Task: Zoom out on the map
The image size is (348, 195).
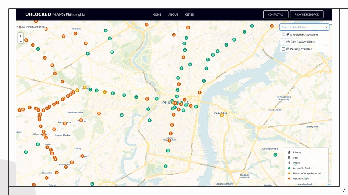Action: pos(21,41)
